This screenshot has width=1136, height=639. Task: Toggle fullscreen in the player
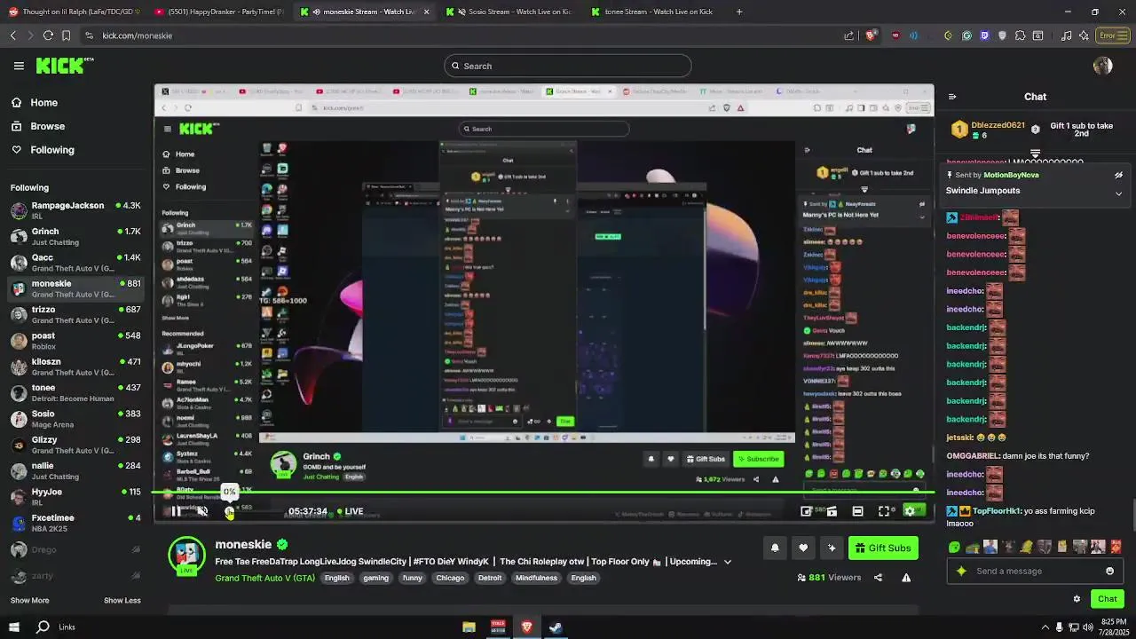coord(884,511)
